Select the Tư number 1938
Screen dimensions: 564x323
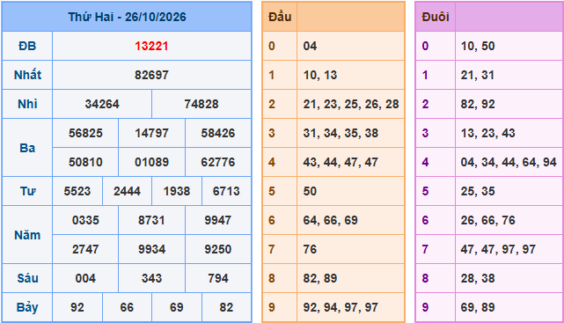point(177,191)
